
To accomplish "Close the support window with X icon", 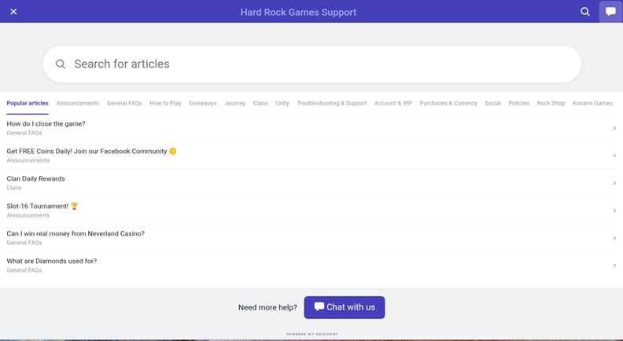I will click(13, 12).
